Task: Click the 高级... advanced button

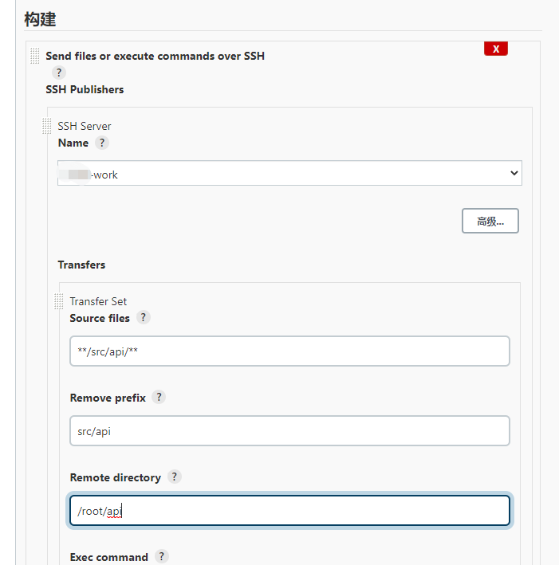Action: point(490,221)
